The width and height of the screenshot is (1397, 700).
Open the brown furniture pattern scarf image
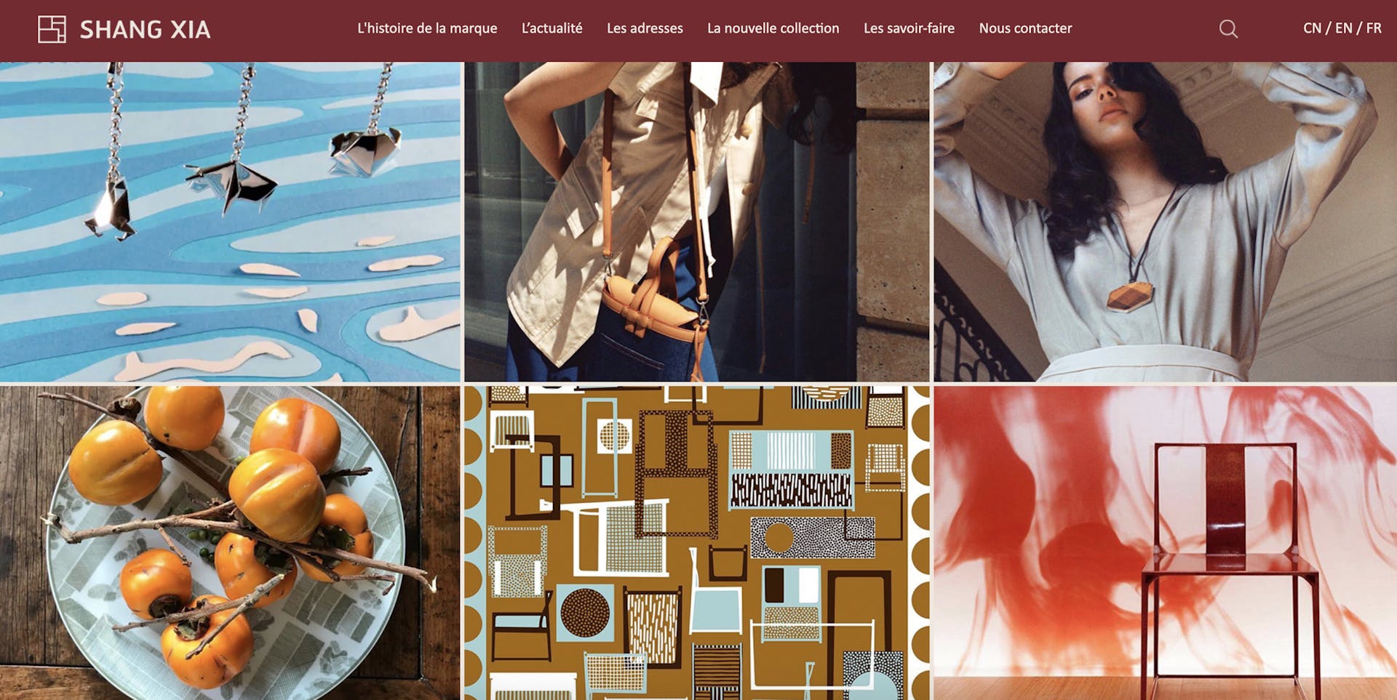pos(697,543)
